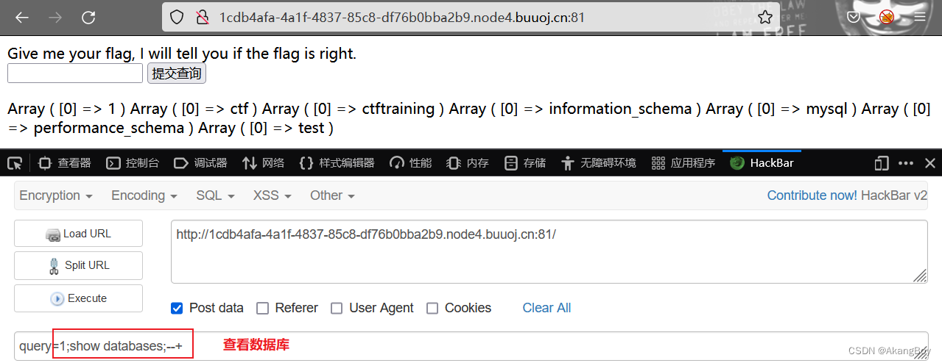942x363 pixels.
Task: Tick the Cookies checkbox
Action: pos(432,308)
